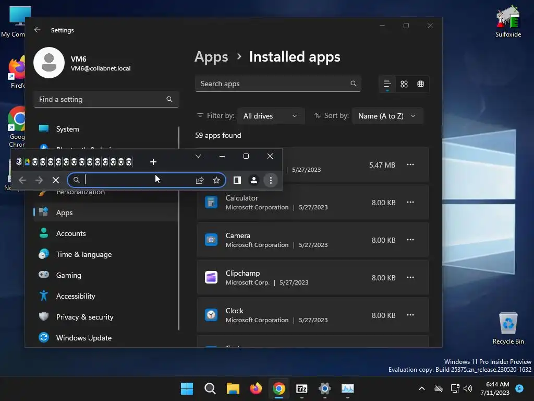Click VM6@collabnet.local account text
This screenshot has height=401, width=534.
coord(101,68)
